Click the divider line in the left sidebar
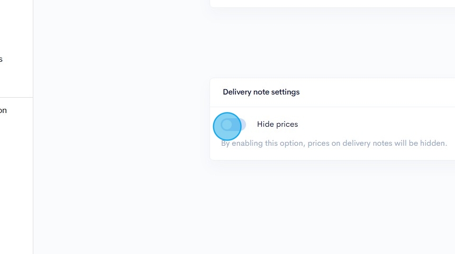This screenshot has height=254, width=455. pos(16,98)
